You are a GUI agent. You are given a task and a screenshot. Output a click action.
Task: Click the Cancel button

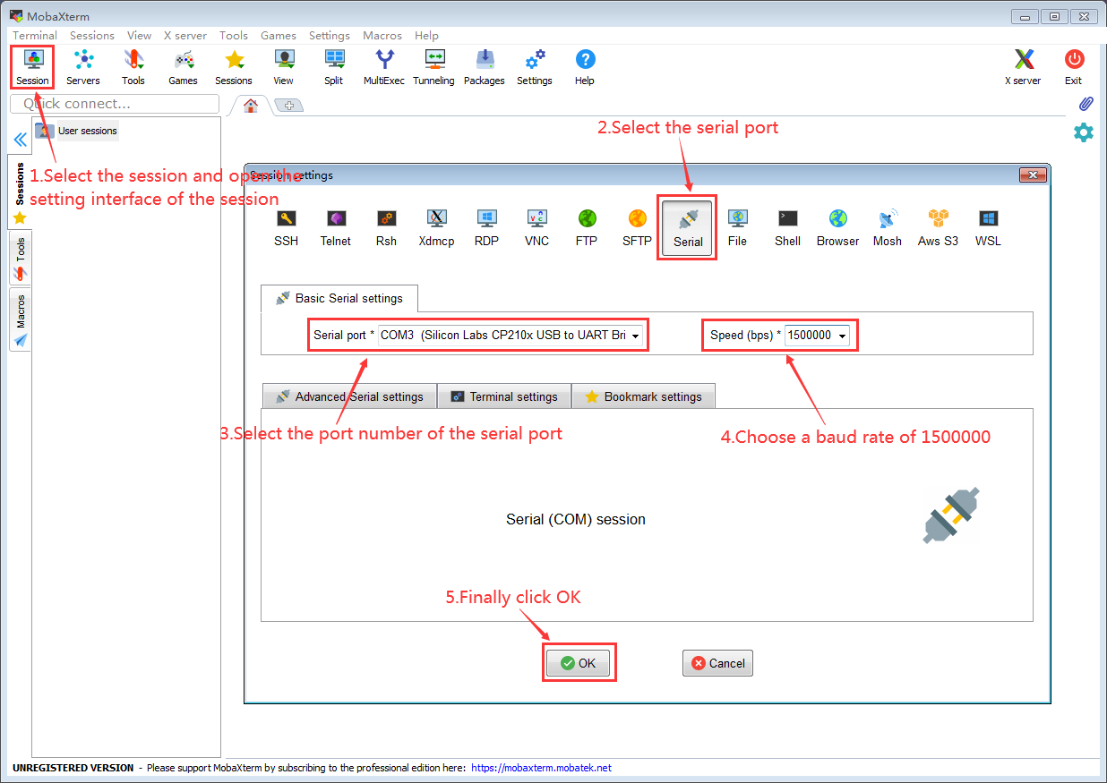717,663
